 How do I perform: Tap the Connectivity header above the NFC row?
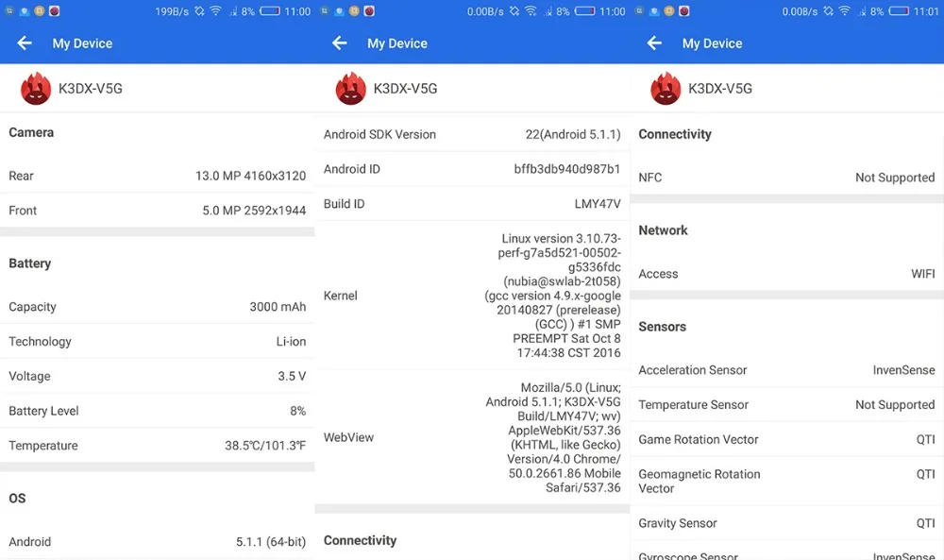(x=675, y=134)
